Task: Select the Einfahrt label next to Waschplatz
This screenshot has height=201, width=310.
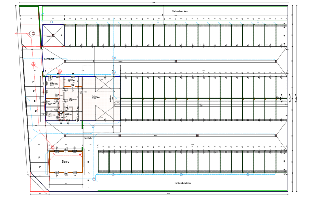Action: pyautogui.click(x=50, y=59)
